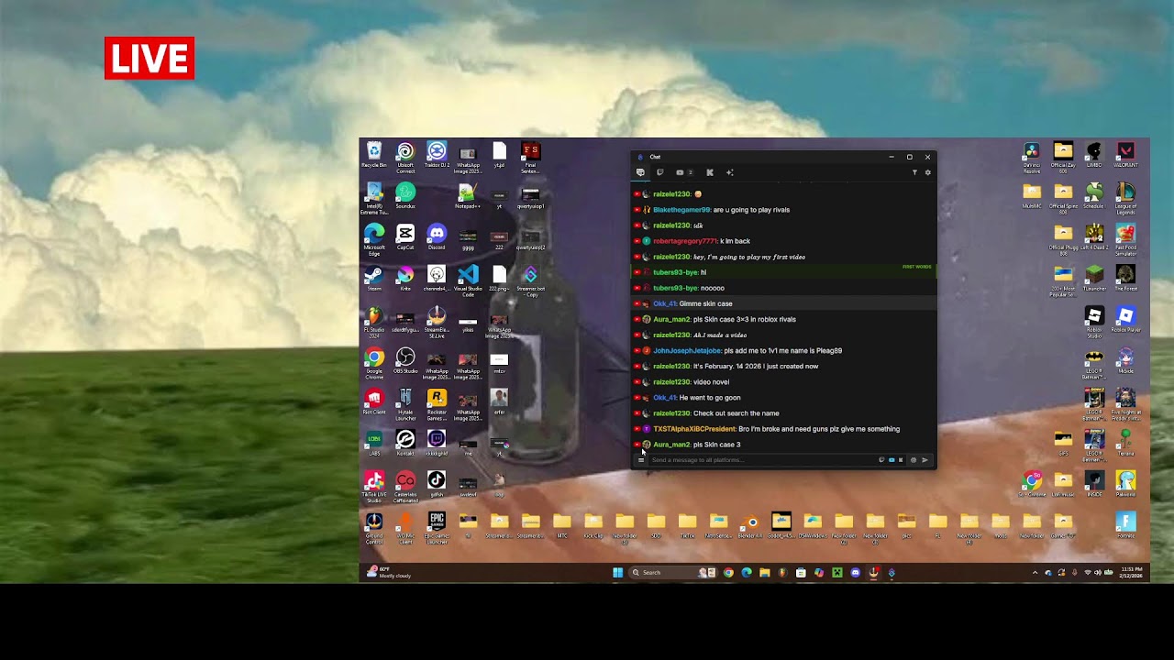Viewport: 1174px width, 660px height.
Task: Open the MTC folder on desktop
Action: 561,525
